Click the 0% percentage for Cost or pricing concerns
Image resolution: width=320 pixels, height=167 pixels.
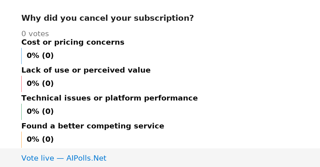[x=33, y=56]
